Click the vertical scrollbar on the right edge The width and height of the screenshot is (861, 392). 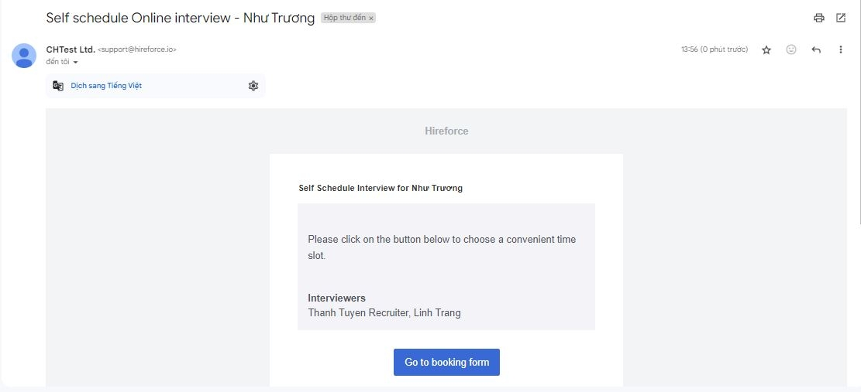[859, 112]
